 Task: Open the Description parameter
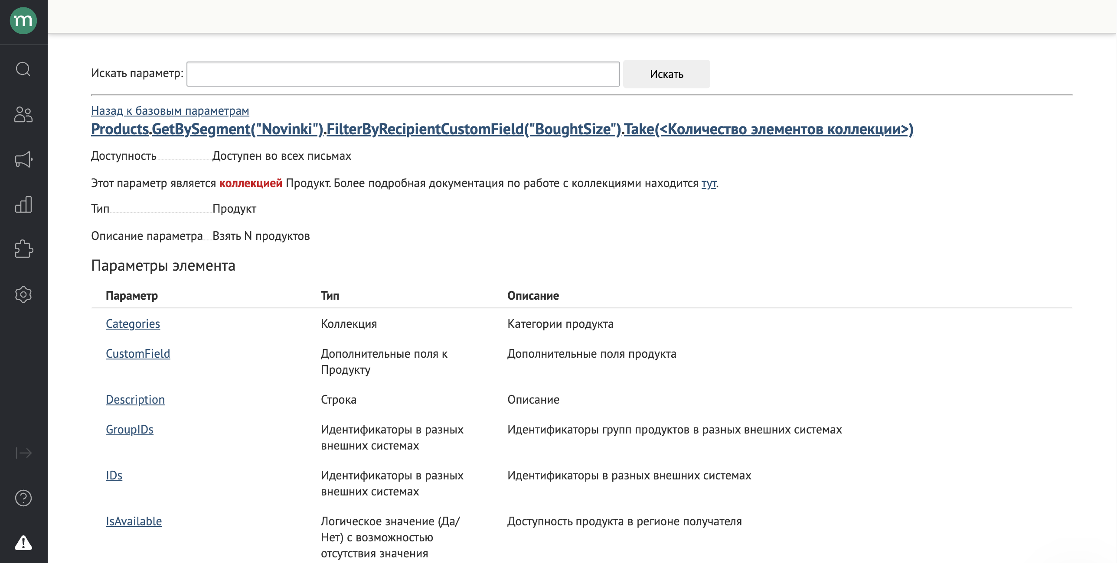tap(135, 400)
